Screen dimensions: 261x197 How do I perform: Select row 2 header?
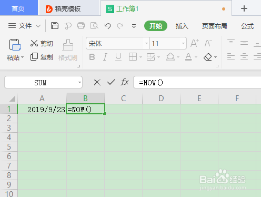pyautogui.click(x=9, y=119)
